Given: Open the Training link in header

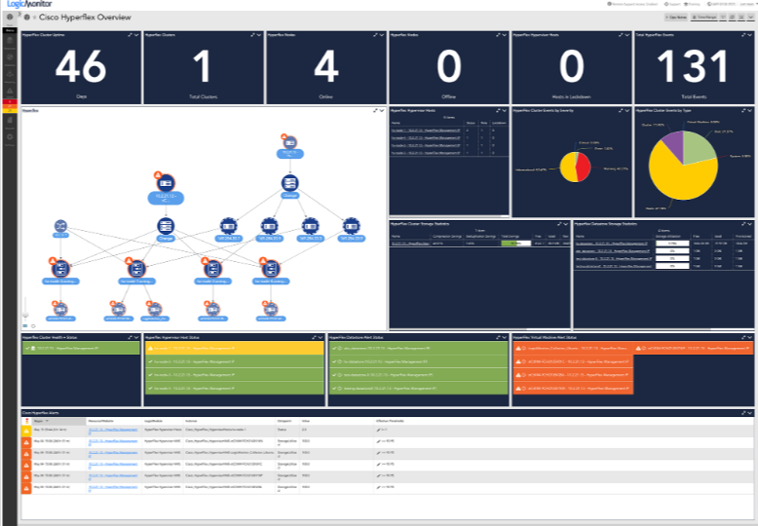Looking at the screenshot, I should click(692, 4).
